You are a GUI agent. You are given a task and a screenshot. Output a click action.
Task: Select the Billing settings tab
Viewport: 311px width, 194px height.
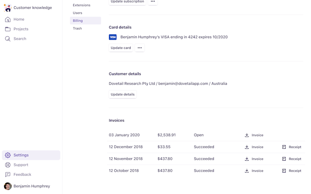tap(78, 21)
